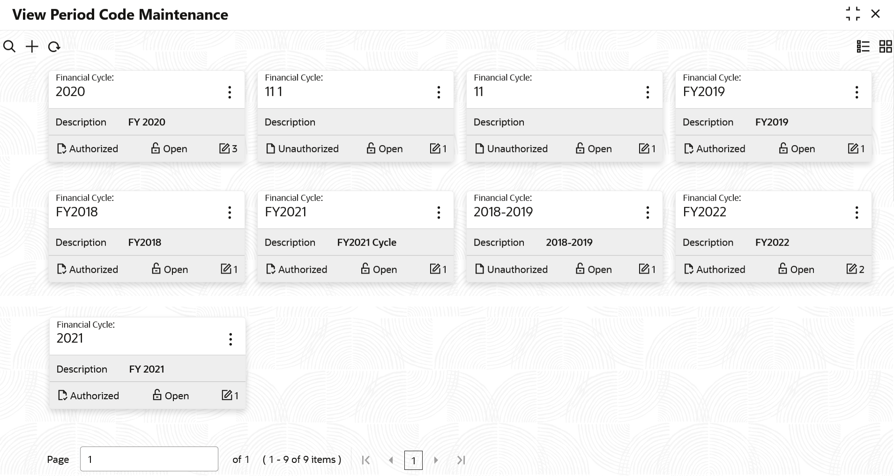Go to next page arrow

(x=436, y=460)
